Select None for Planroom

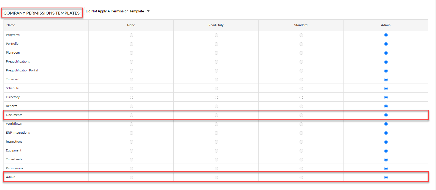pos(131,53)
